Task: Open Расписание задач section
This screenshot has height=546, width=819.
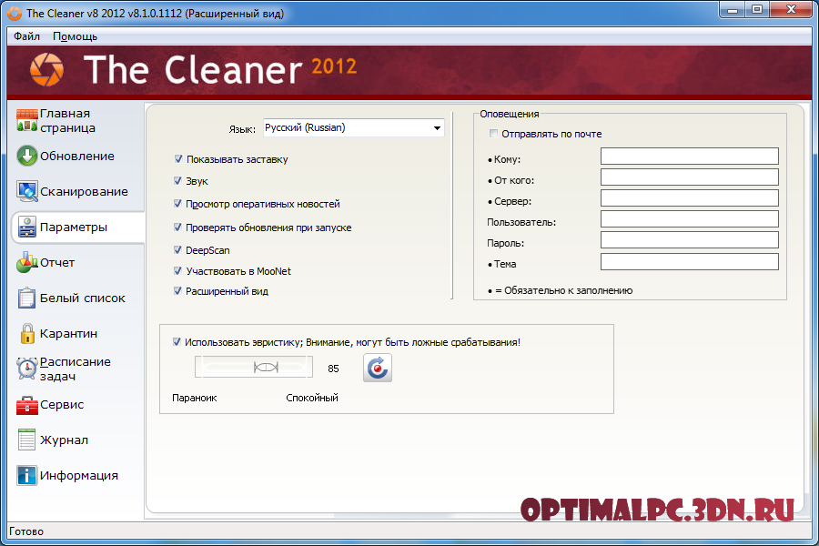Action: [76, 369]
